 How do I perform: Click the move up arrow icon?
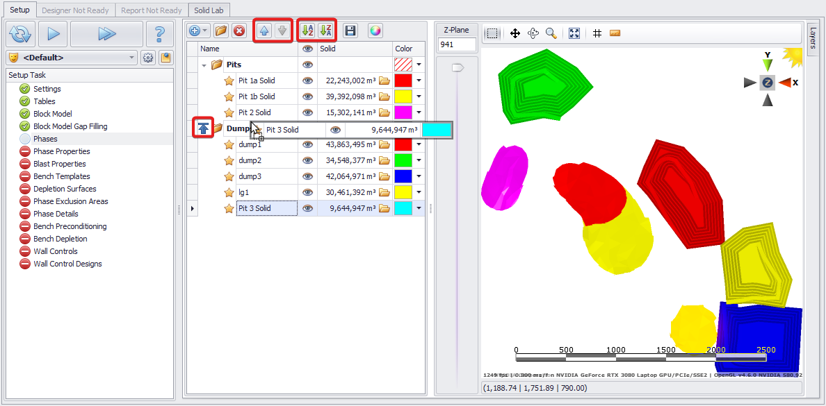tap(264, 31)
